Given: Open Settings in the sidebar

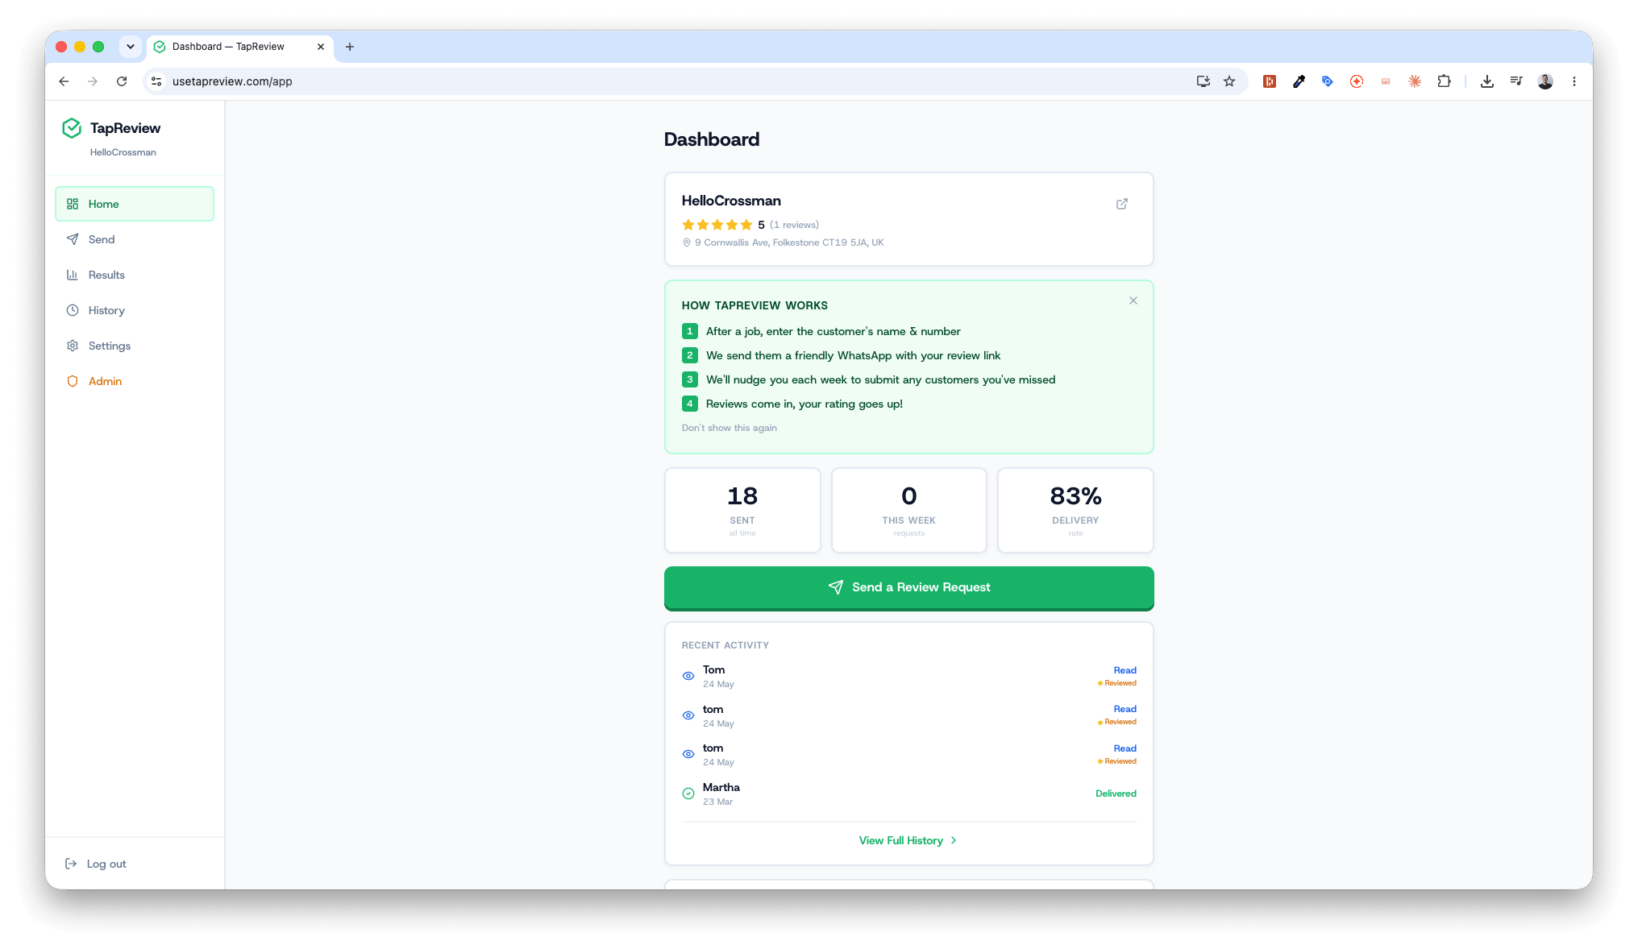Looking at the screenshot, I should [x=135, y=346].
